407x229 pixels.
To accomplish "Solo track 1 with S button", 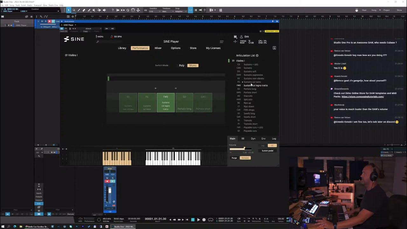I will pos(45,21).
